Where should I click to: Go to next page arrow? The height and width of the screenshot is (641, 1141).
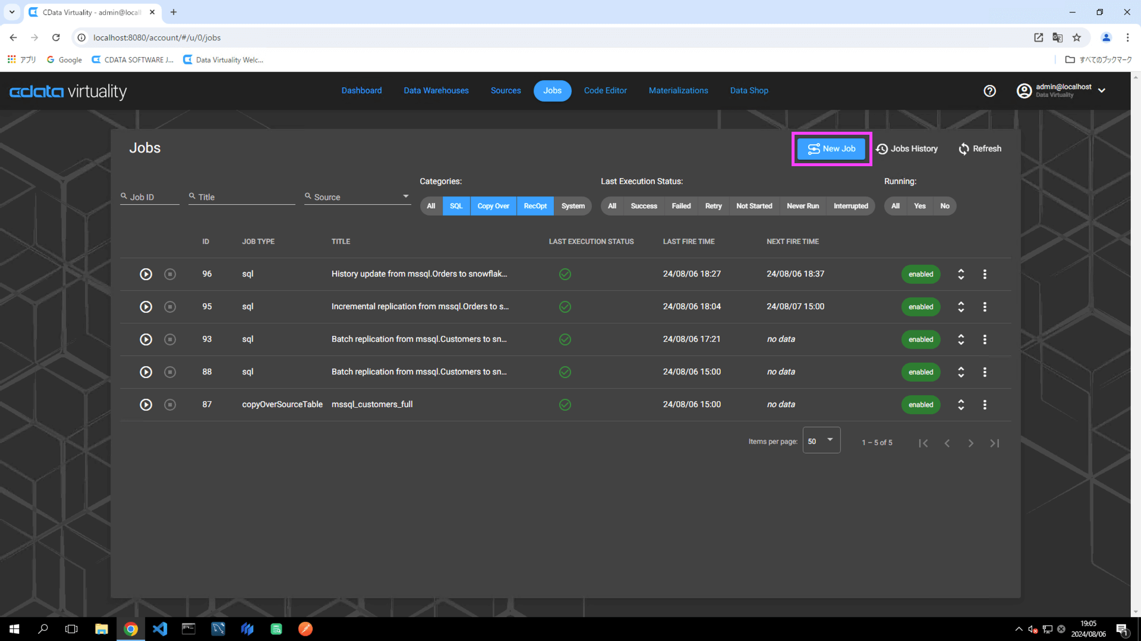[970, 443]
